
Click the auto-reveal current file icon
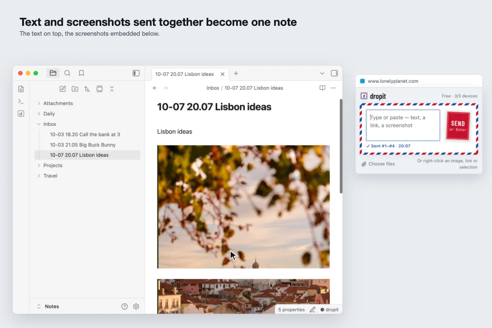(x=99, y=89)
